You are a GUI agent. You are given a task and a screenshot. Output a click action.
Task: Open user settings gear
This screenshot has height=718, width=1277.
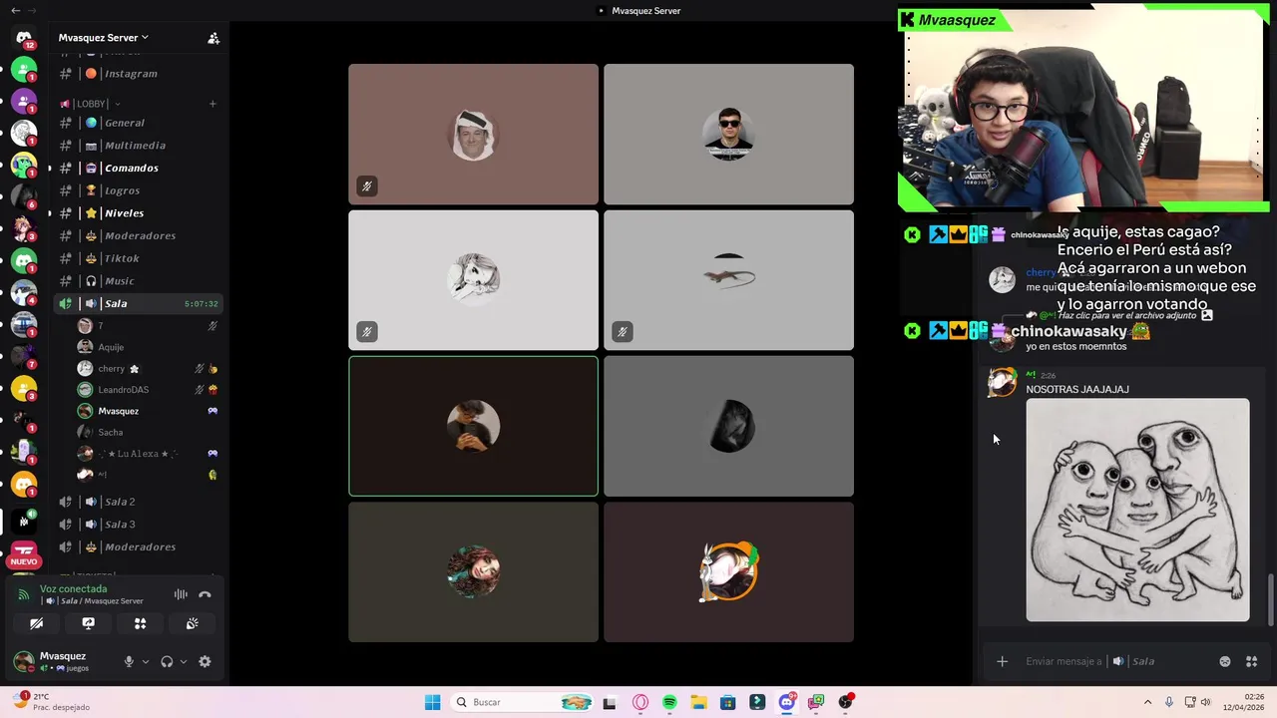click(x=205, y=661)
